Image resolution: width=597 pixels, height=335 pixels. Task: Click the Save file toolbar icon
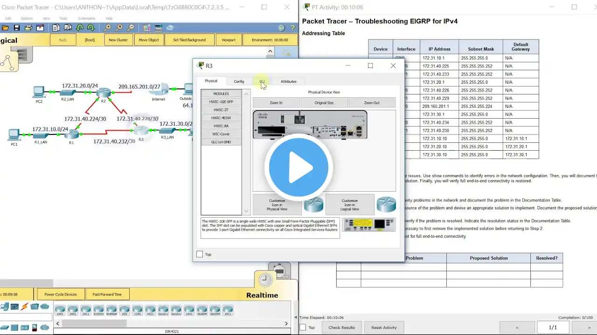pyautogui.click(x=17, y=28)
